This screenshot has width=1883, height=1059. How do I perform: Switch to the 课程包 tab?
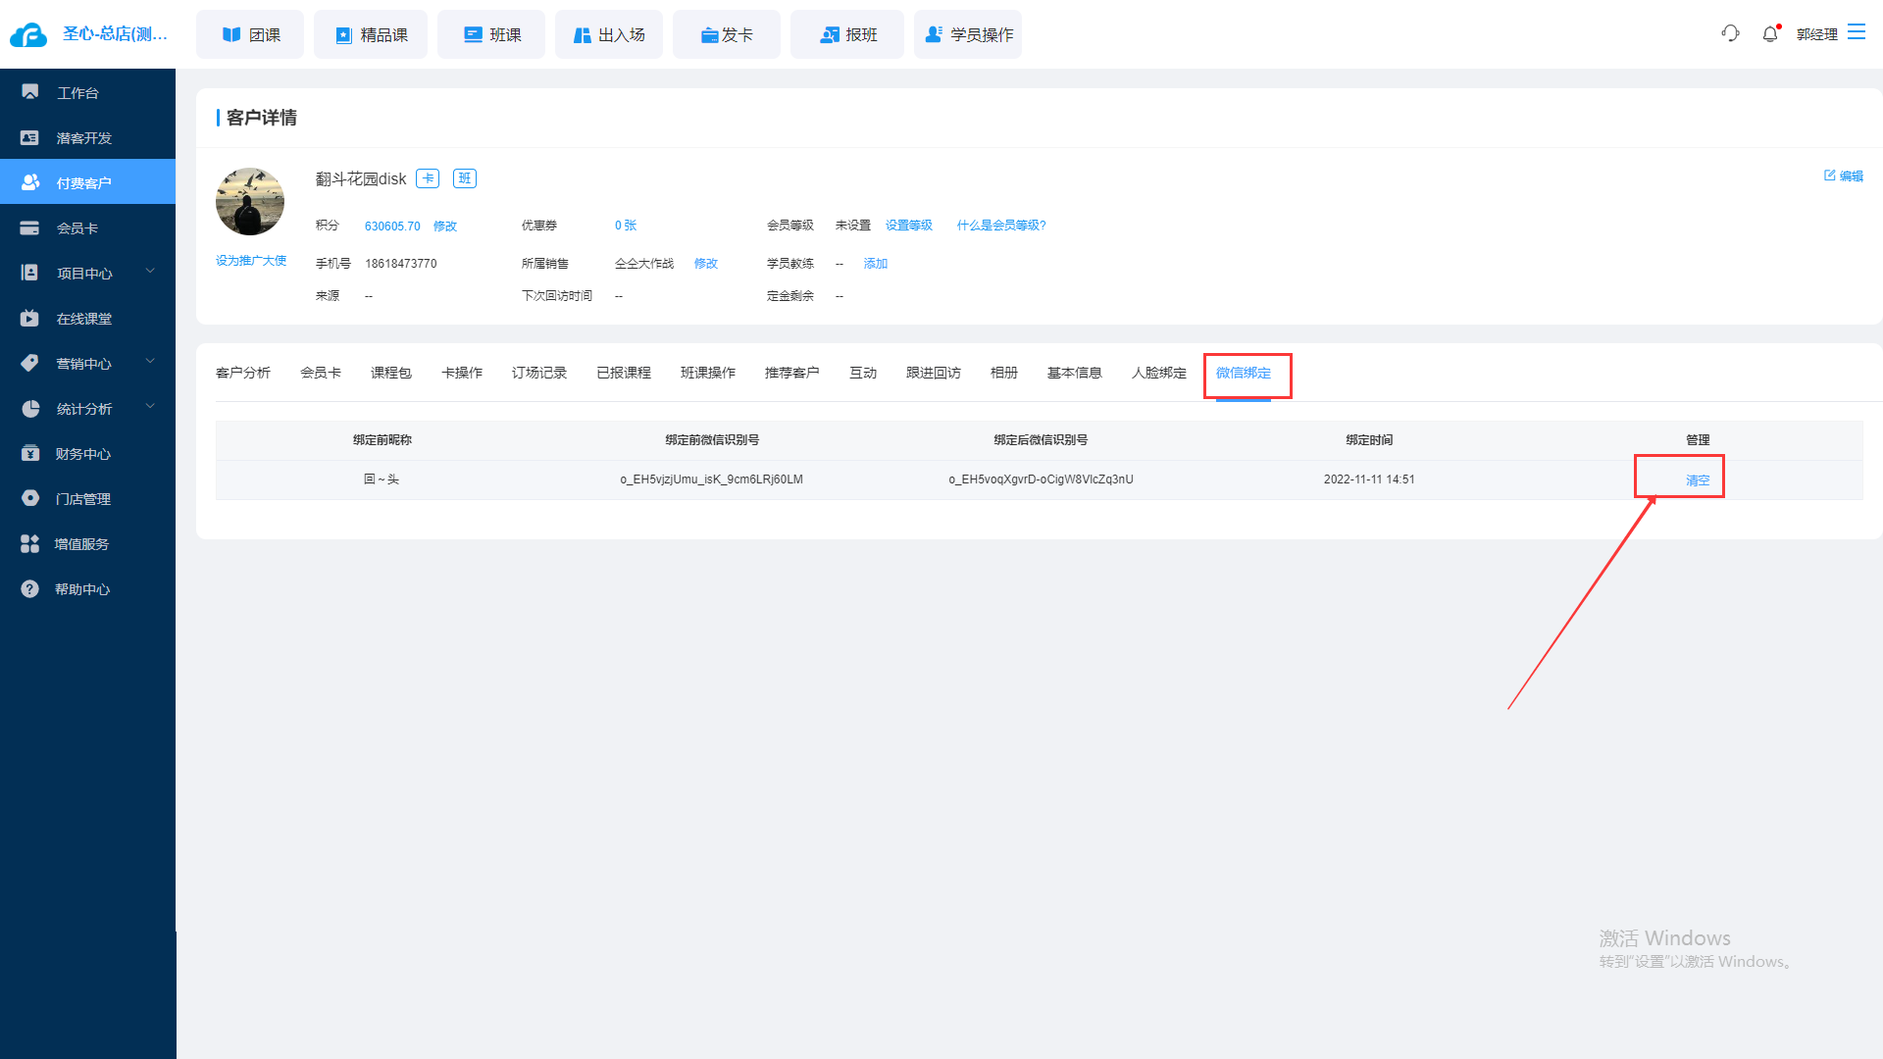(x=391, y=373)
